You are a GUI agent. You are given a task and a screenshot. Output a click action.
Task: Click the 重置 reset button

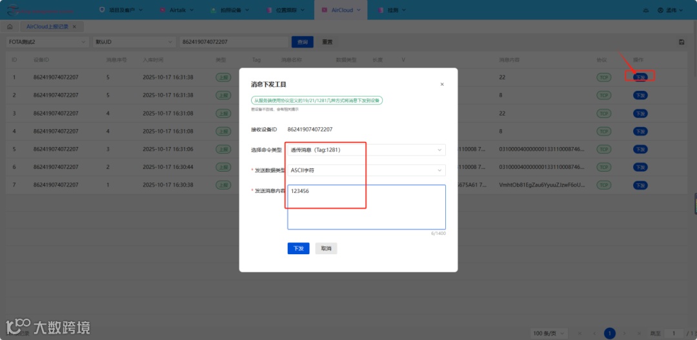327,42
